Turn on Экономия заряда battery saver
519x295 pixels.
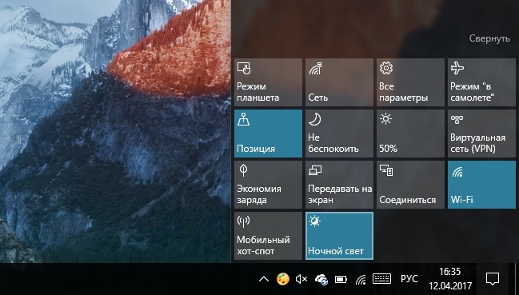tap(268, 185)
